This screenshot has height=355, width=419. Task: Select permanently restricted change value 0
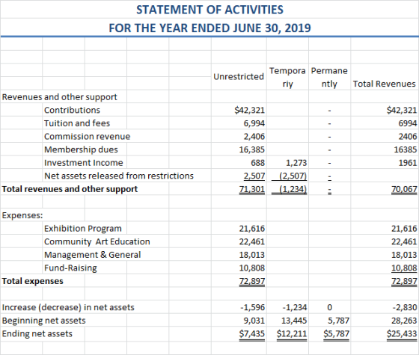[x=329, y=307]
